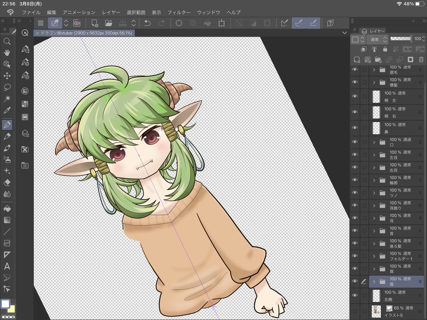Click the イラスト5 layer thumbnail

point(376,311)
